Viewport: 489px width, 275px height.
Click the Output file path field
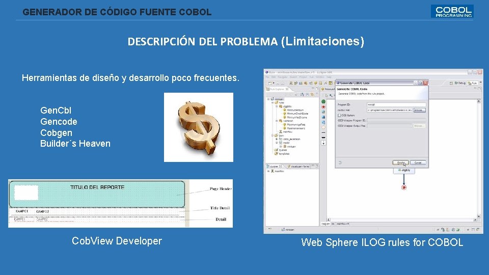(390, 110)
